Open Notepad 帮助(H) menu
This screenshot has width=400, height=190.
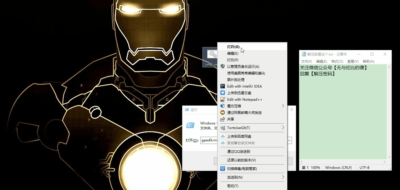click(x=368, y=62)
